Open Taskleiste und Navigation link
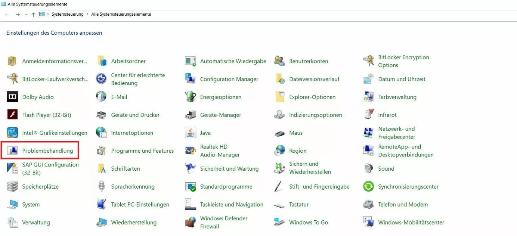This screenshot has height=236, width=517. point(232,205)
